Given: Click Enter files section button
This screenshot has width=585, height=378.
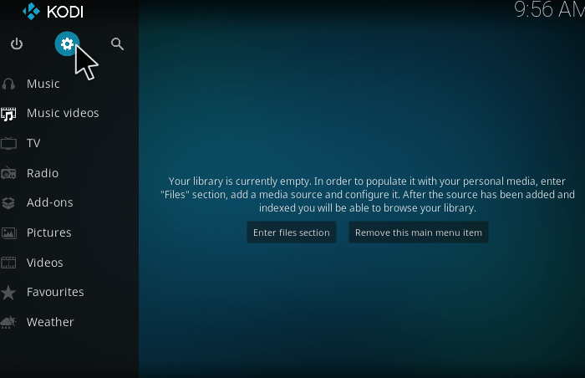Looking at the screenshot, I should [292, 232].
